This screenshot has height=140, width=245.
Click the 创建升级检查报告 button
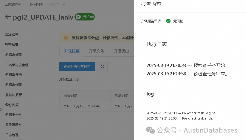point(77,66)
